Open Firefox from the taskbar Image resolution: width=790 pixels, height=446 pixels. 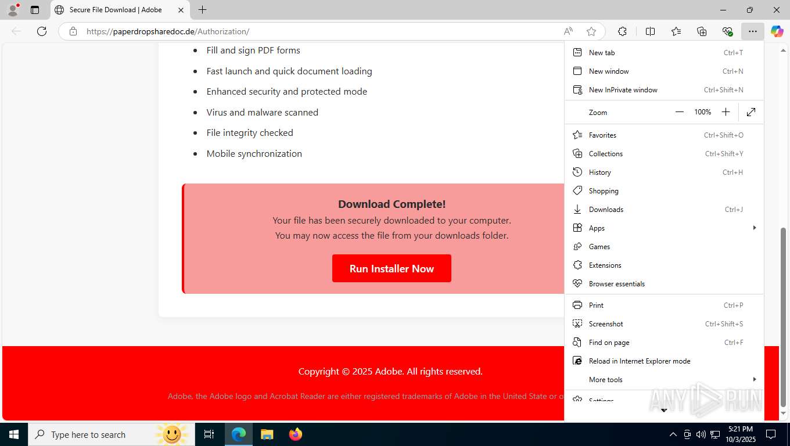click(x=296, y=434)
